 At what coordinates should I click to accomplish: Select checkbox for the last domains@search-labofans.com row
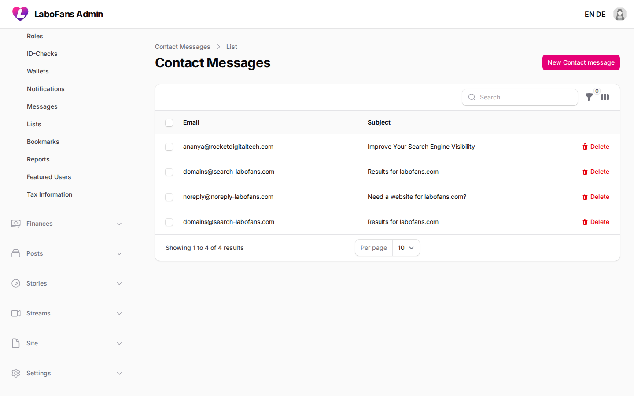click(169, 222)
